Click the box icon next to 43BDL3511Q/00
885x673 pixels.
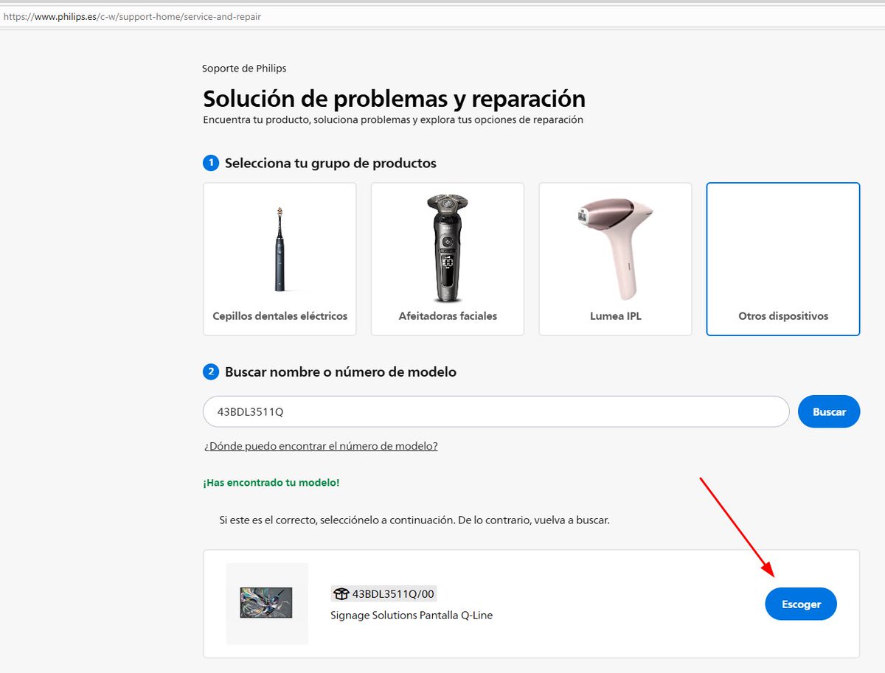[x=341, y=594]
